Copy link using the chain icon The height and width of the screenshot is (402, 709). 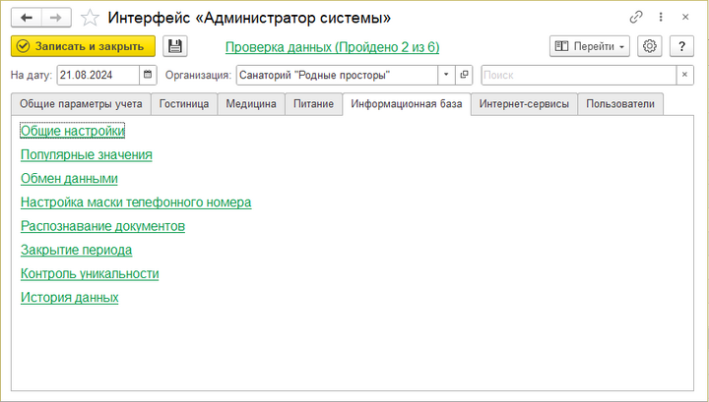(x=636, y=17)
